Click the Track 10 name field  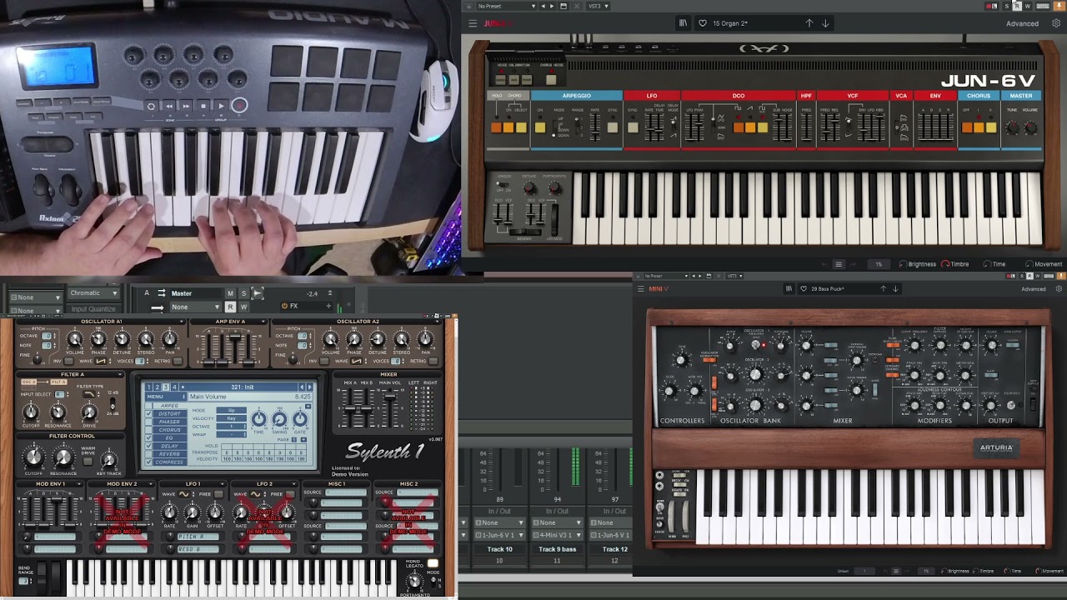pos(499,549)
